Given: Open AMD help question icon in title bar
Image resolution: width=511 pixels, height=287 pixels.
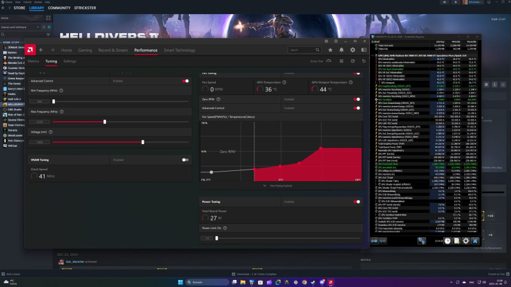Looking at the screenshot, I should (x=336, y=41).
